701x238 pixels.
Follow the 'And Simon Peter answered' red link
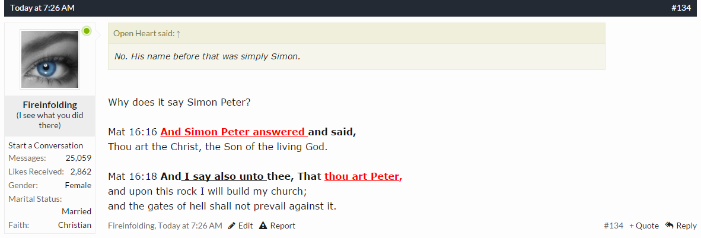tap(234, 132)
